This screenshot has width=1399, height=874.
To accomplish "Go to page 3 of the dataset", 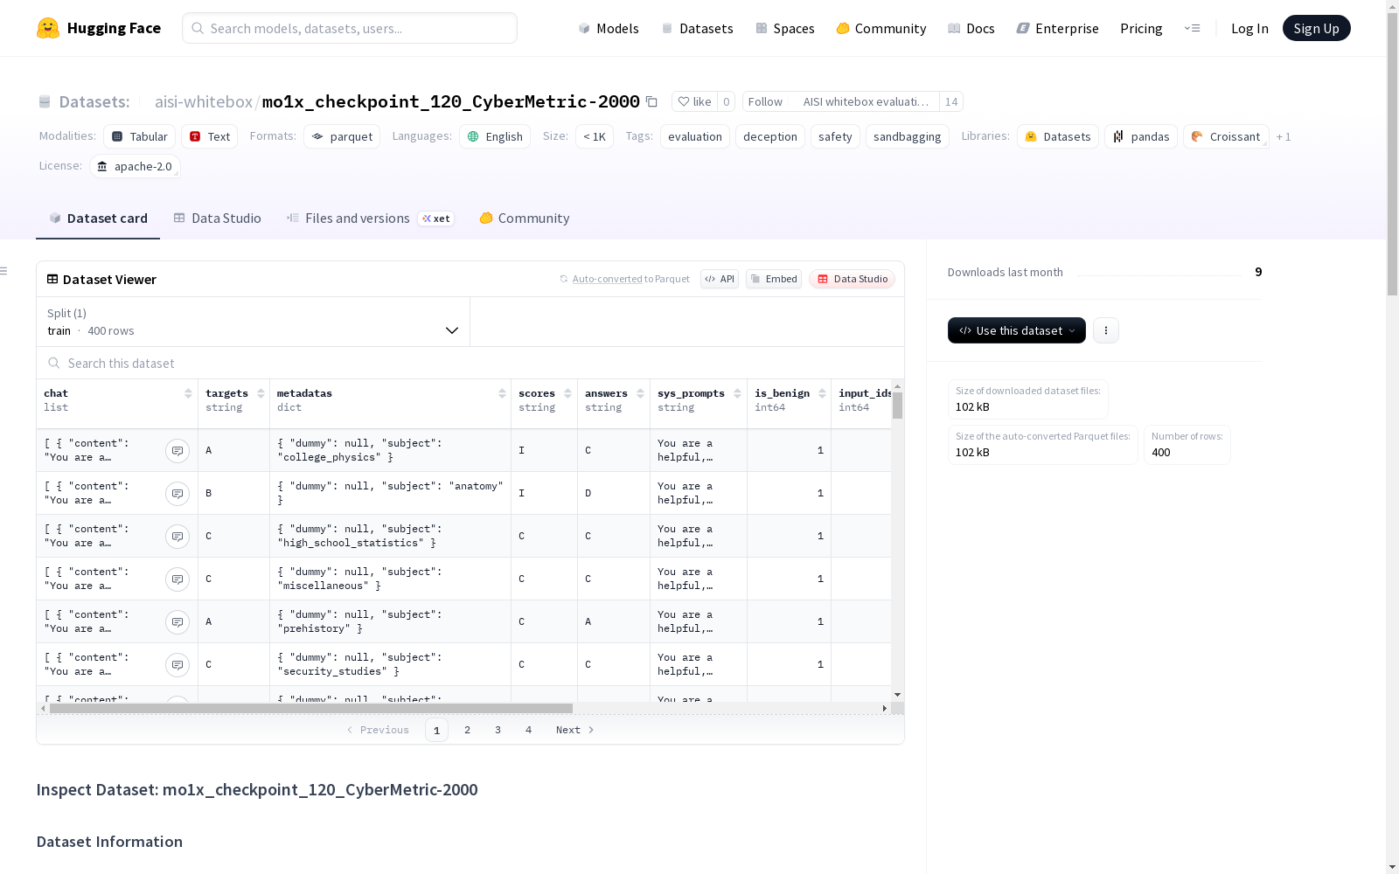I will click(x=498, y=730).
